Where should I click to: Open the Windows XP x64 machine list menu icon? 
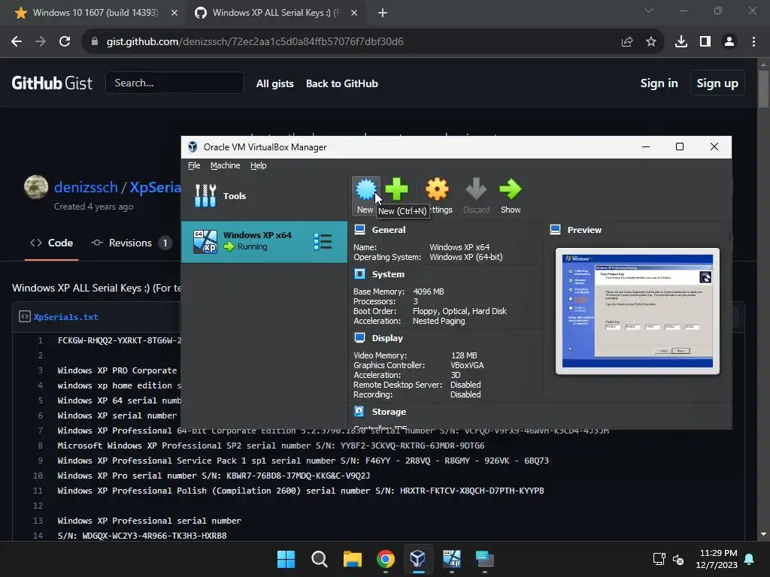pos(323,241)
